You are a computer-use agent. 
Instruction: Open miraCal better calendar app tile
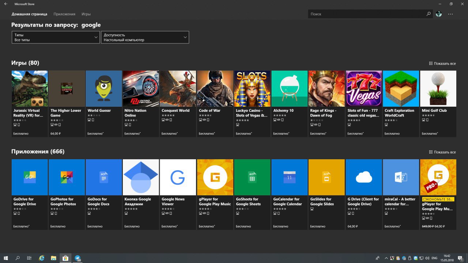(401, 194)
